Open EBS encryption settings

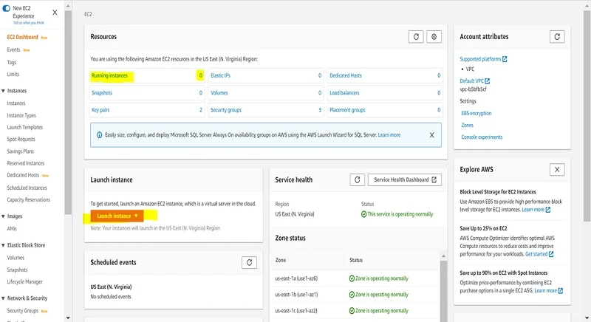476,113
